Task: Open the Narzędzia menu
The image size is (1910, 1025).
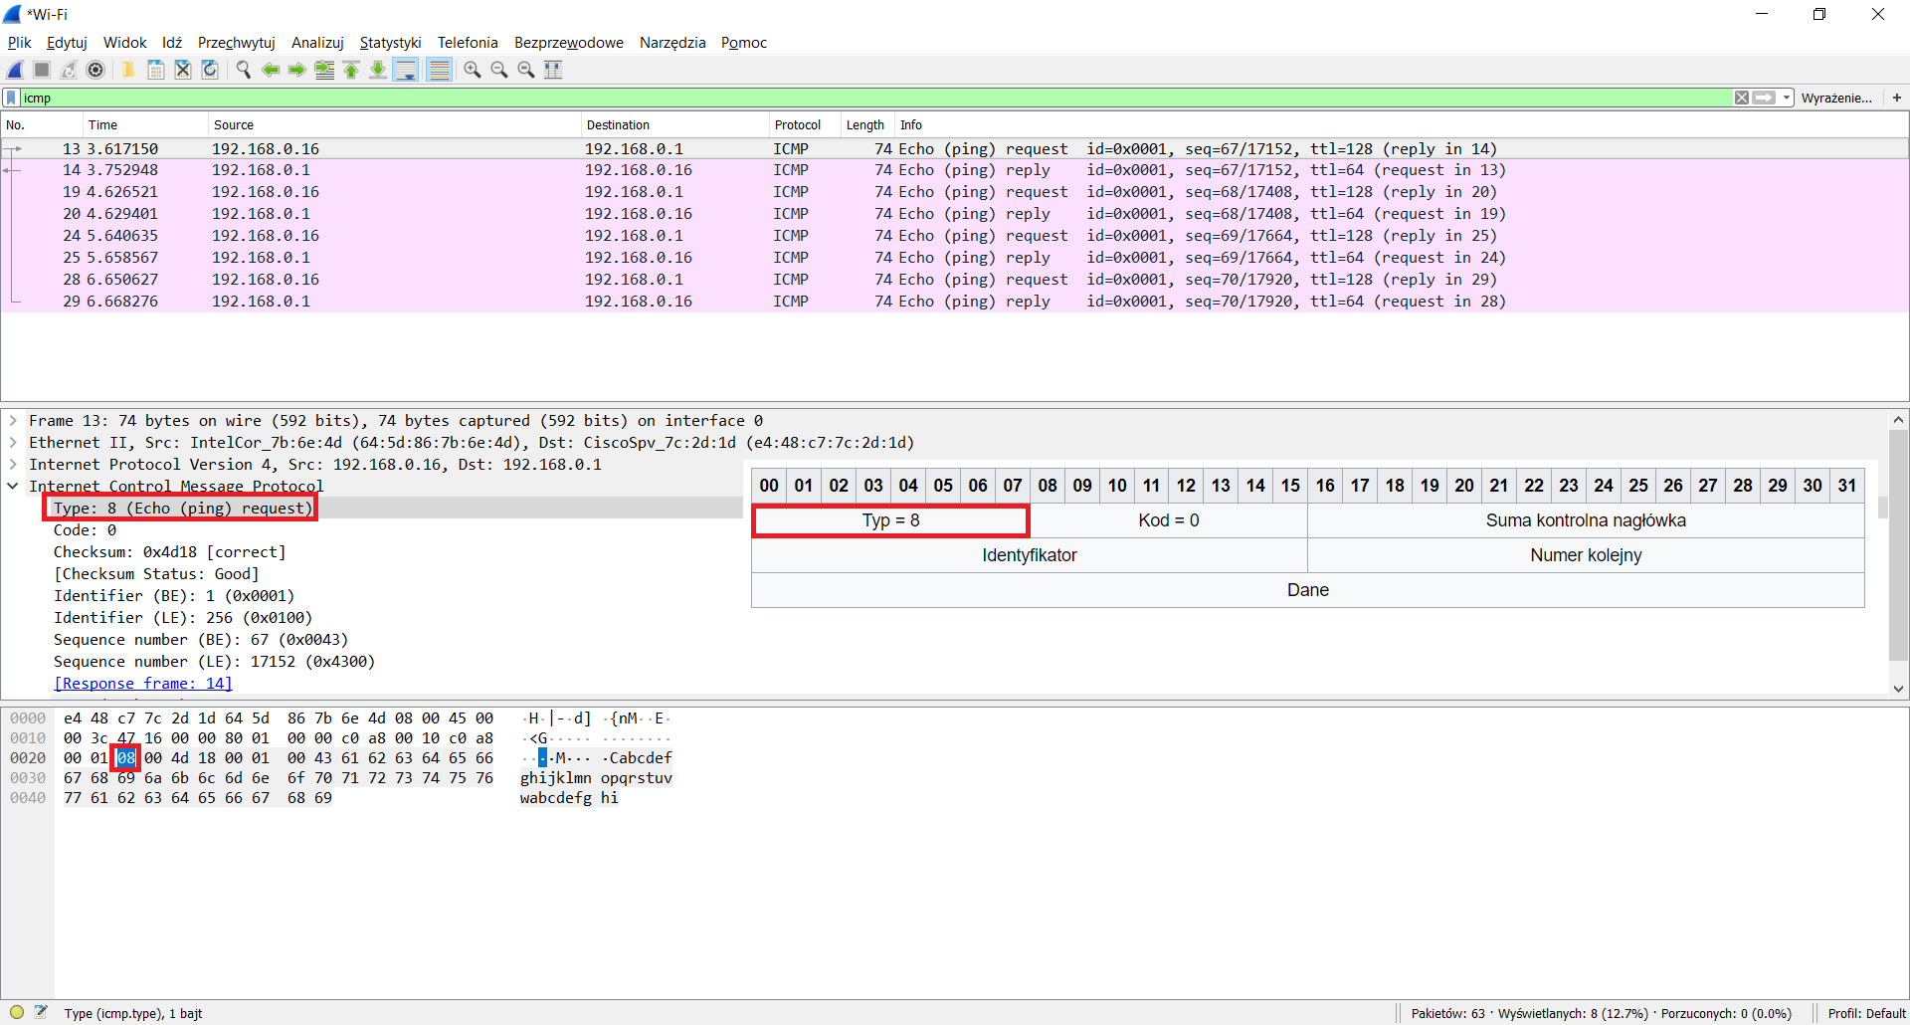Action: click(672, 43)
